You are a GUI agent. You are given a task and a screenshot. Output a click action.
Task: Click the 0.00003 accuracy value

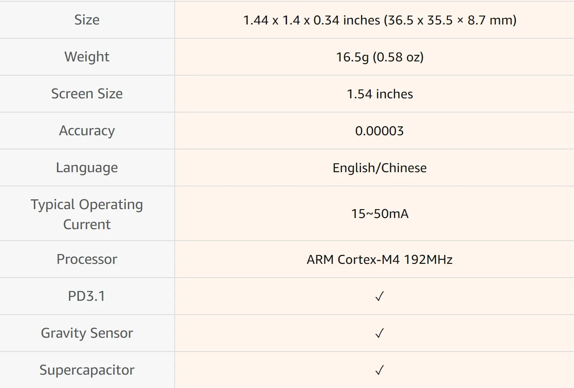pyautogui.click(x=380, y=131)
